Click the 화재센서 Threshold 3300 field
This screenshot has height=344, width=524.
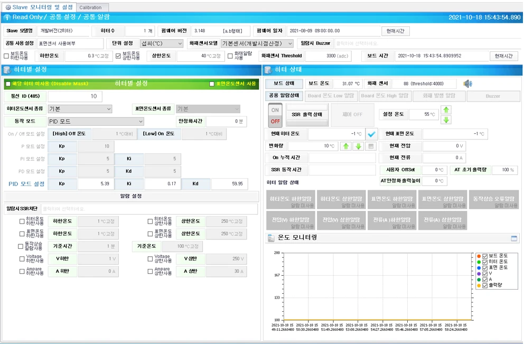pyautogui.click(x=328, y=56)
